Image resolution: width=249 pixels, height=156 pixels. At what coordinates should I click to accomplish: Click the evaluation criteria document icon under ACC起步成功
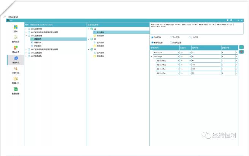pos(32,46)
